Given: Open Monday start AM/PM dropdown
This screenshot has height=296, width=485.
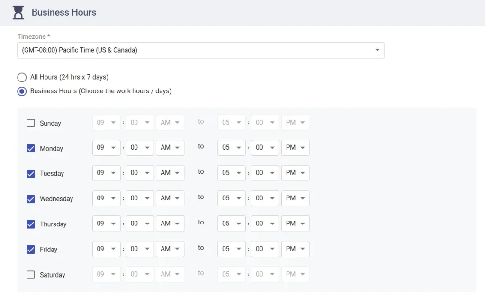Looking at the screenshot, I should [x=170, y=148].
